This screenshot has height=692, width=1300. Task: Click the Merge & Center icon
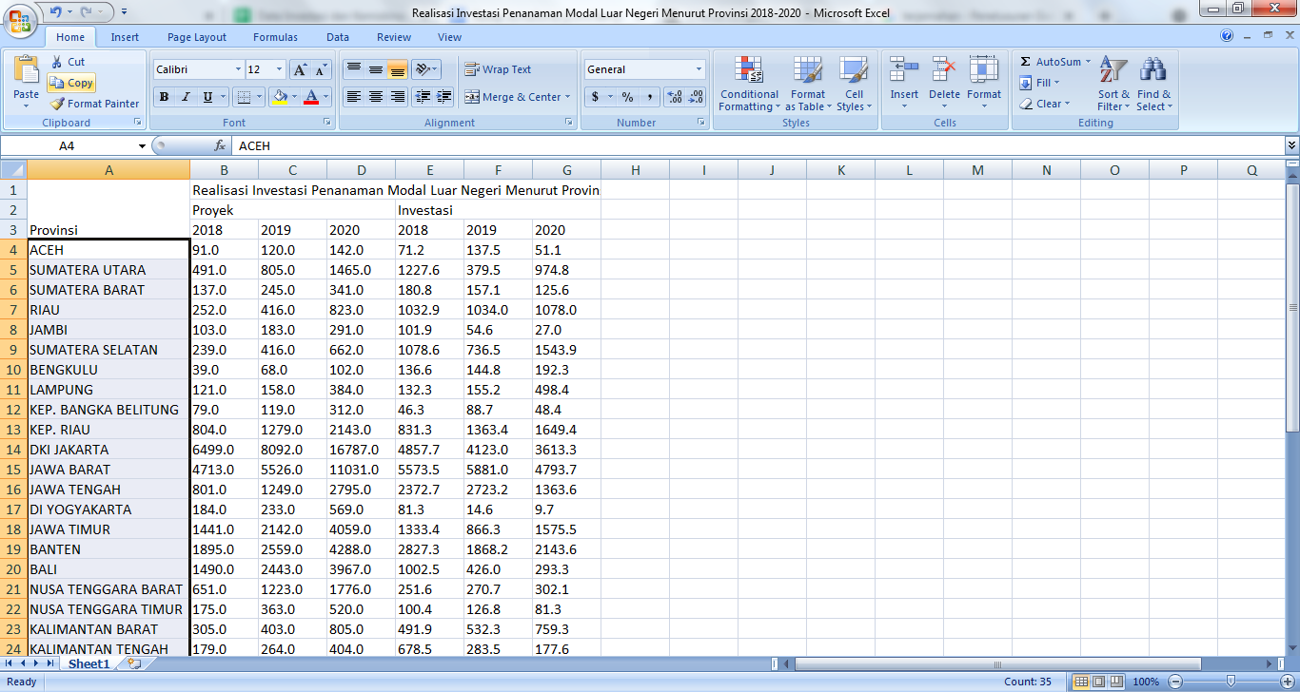[x=472, y=97]
